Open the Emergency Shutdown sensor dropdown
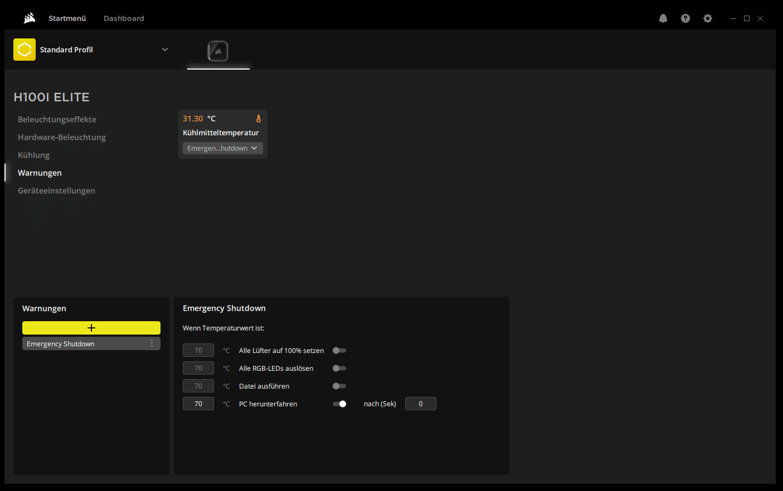Viewport: 783px width, 491px height. (222, 148)
